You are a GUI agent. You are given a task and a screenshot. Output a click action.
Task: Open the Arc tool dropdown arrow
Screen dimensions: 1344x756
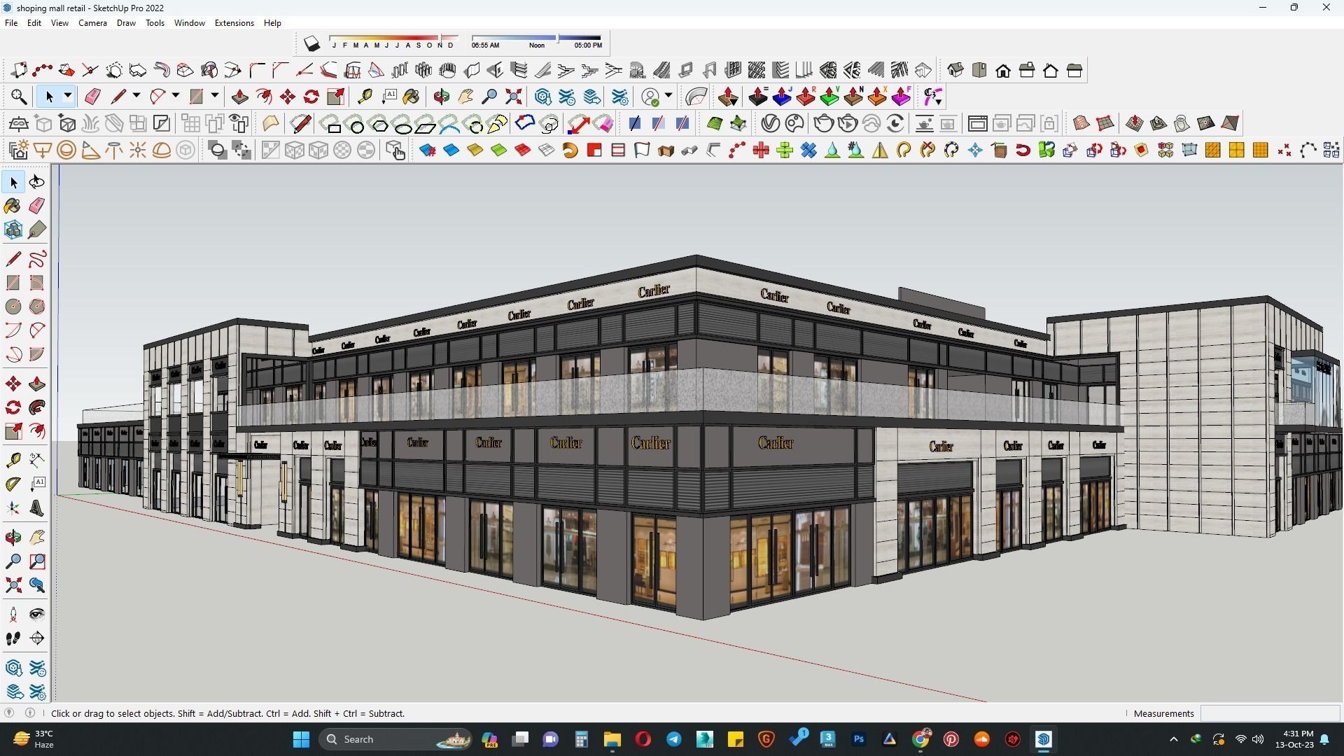click(176, 97)
